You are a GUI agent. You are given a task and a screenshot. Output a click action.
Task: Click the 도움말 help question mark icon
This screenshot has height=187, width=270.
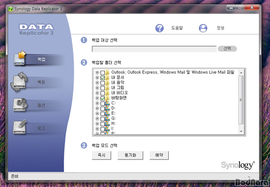[x=160, y=28]
